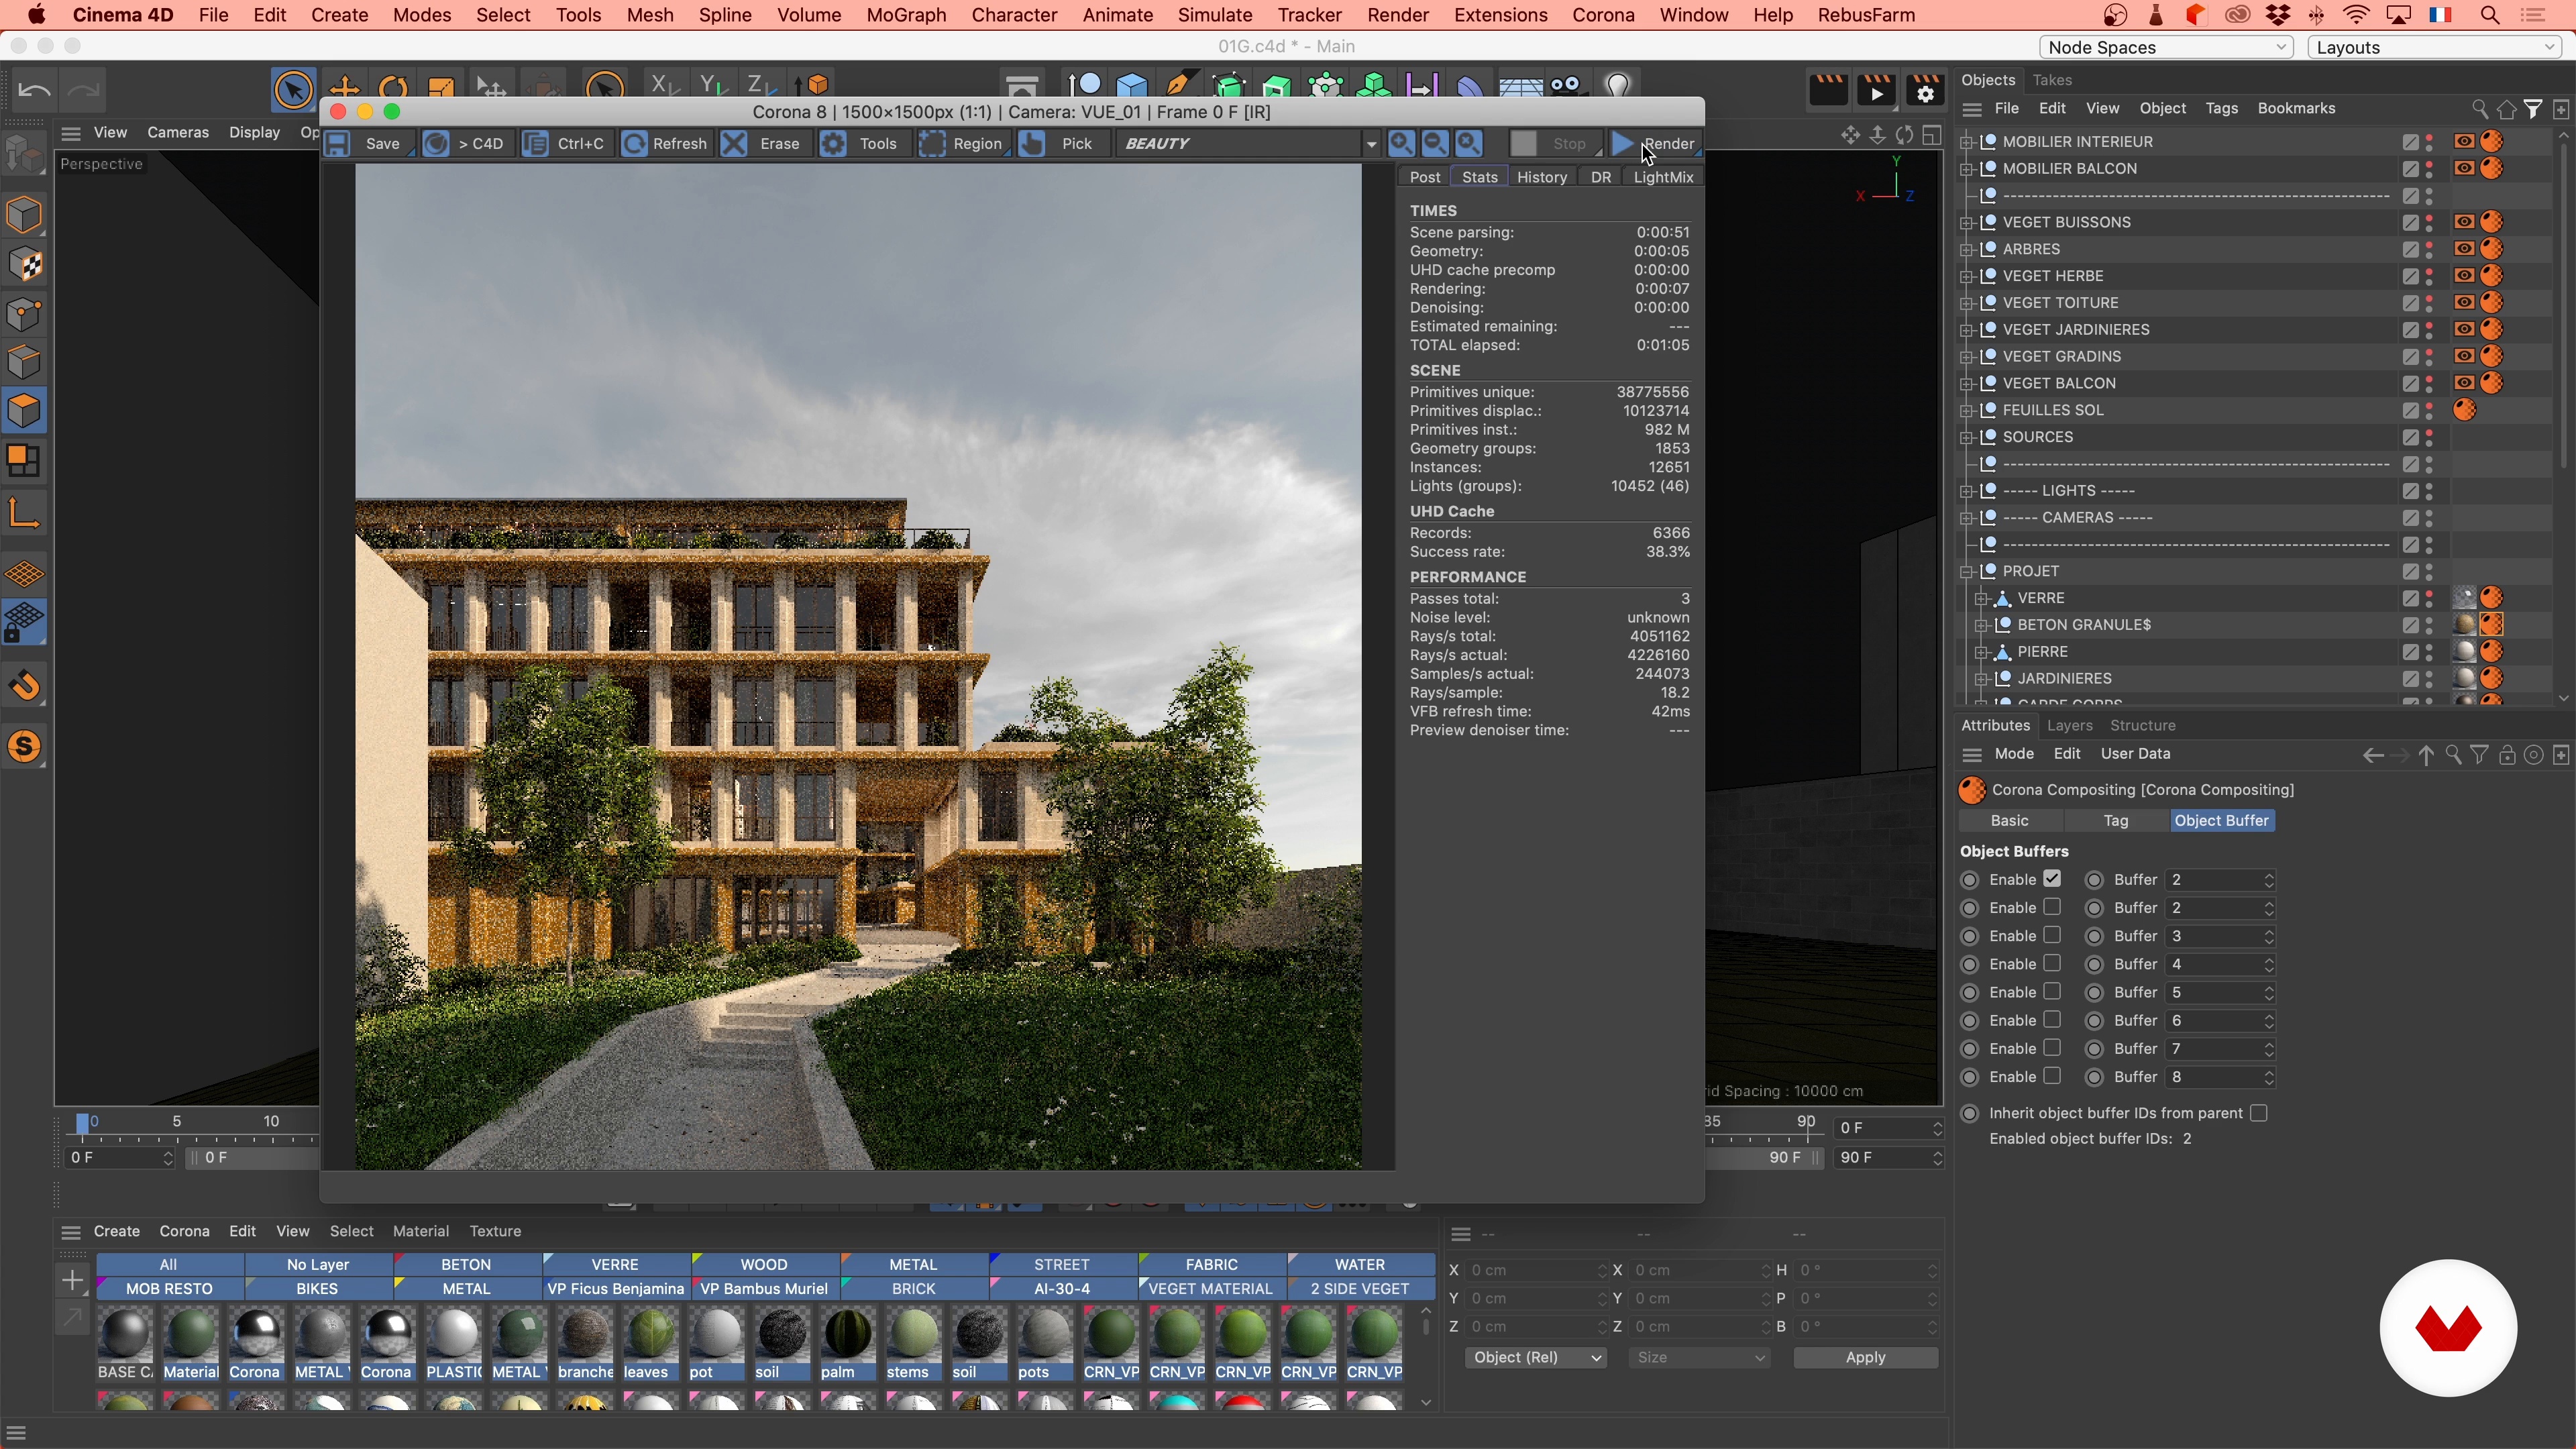Open the MoGraph menu
Viewport: 2576px width, 1449px height.
pyautogui.click(x=906, y=15)
